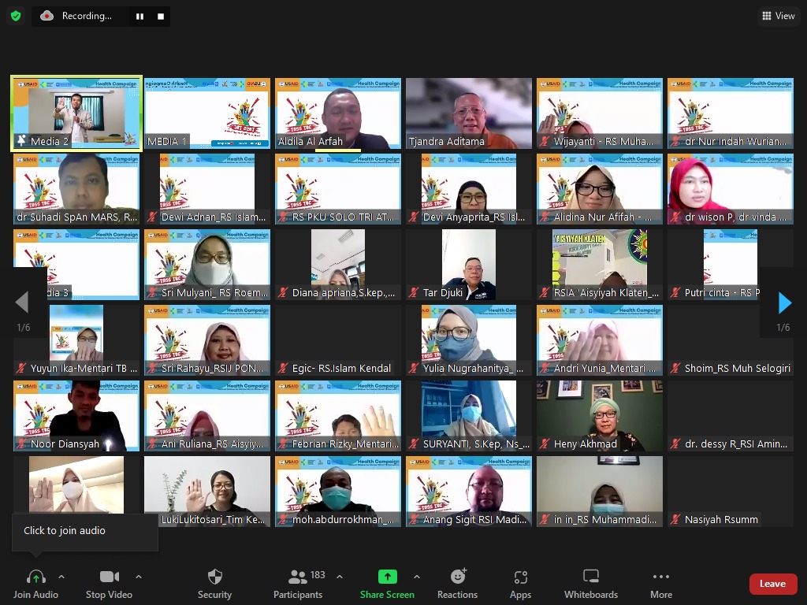Expand audio options arrow beside Join Audio
This screenshot has height=605, width=807.
[x=61, y=577]
